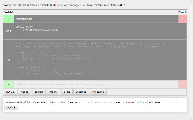Open the Always outline dropdown

(x=162, y=102)
